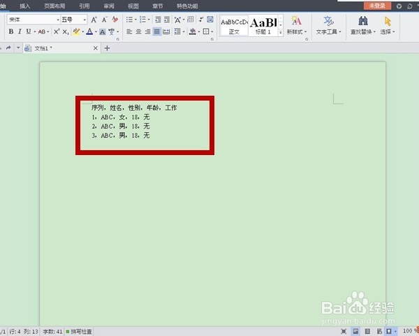Apply distributed alignment

pos(166,32)
